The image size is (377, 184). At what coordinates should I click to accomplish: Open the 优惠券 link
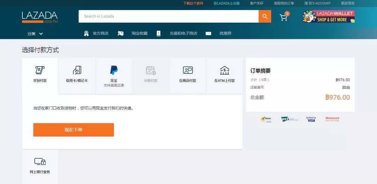pos(225,33)
